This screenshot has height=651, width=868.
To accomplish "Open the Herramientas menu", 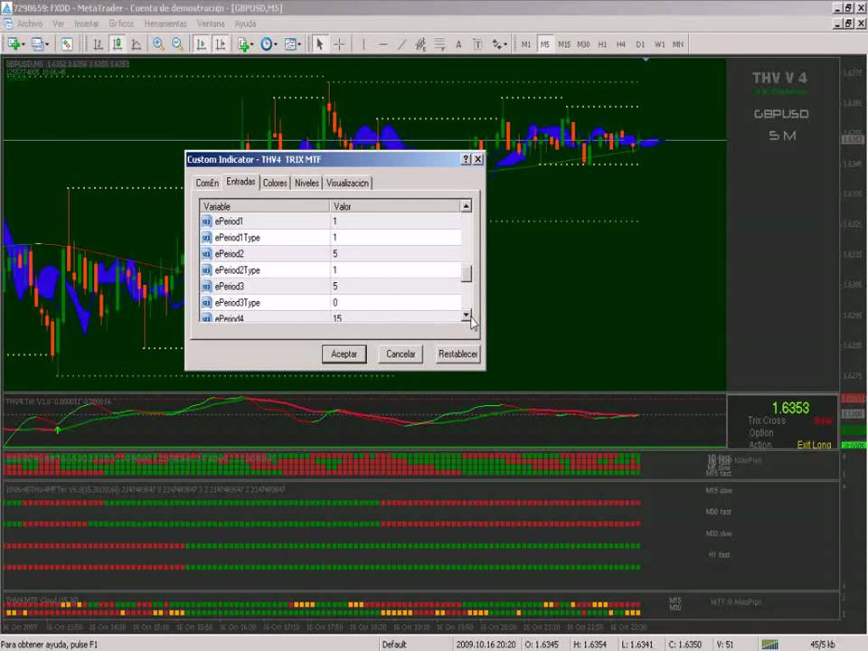I will click(x=165, y=24).
